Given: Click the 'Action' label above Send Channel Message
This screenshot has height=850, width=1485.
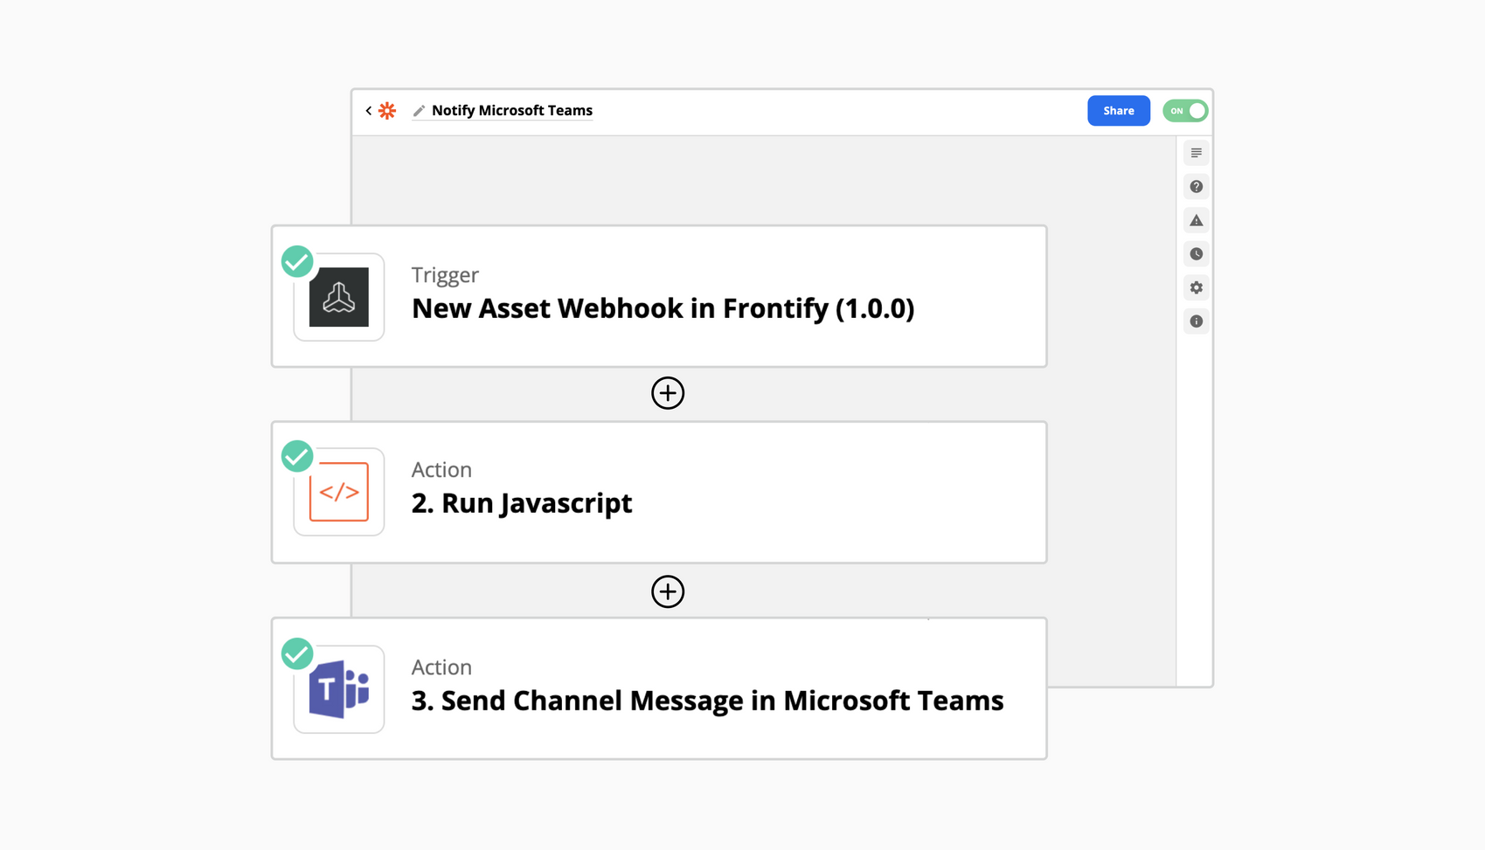Looking at the screenshot, I should pos(441,667).
